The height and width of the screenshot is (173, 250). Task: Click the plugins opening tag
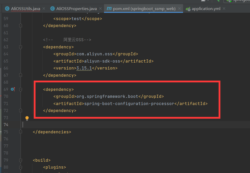click(x=55, y=167)
